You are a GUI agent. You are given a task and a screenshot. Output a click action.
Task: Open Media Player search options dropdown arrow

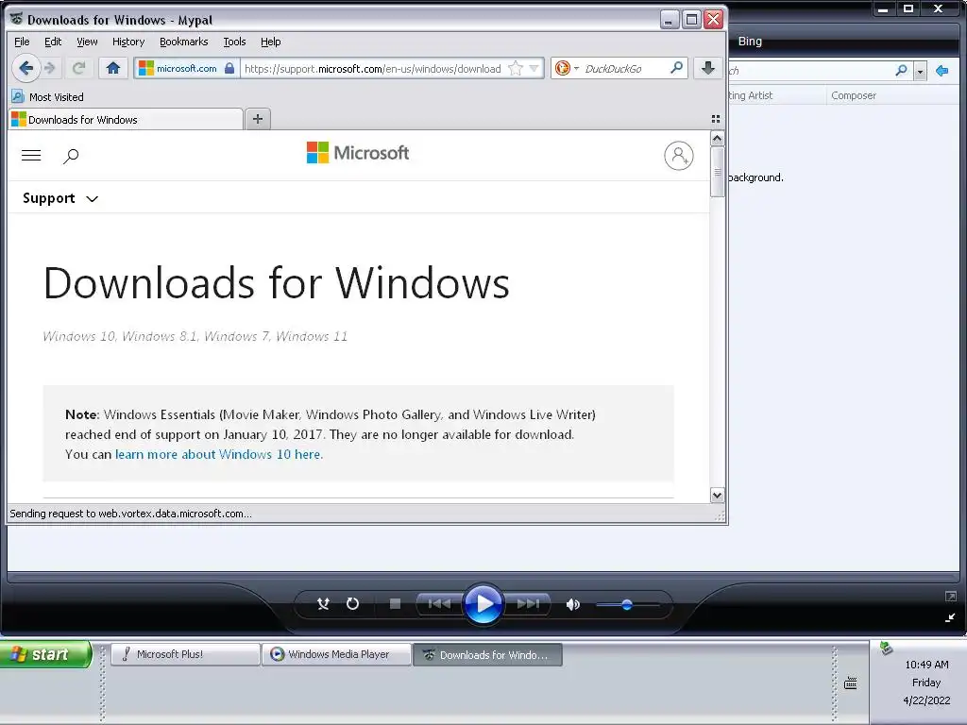[x=920, y=71]
